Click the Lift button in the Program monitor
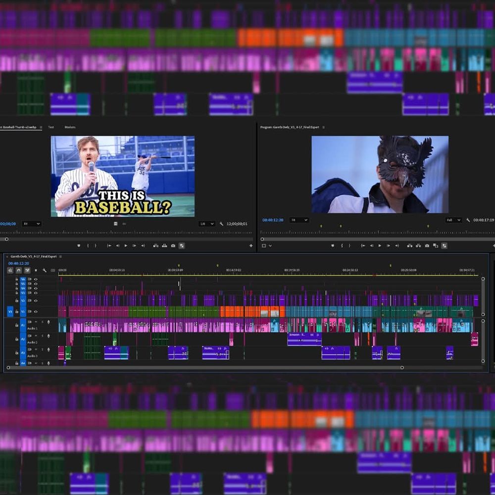This screenshot has height=495, width=495. pyautogui.click(x=410, y=246)
